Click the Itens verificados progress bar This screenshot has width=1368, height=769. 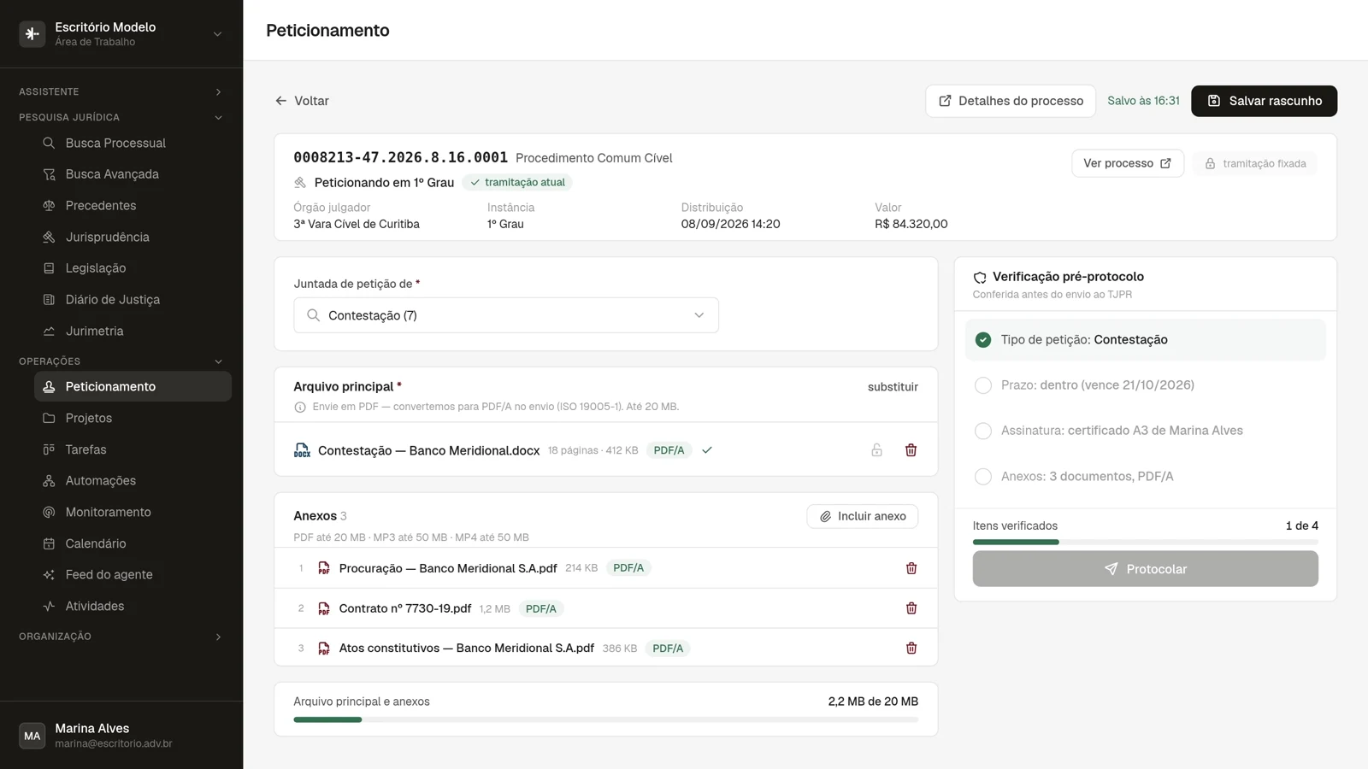[x=1146, y=542]
